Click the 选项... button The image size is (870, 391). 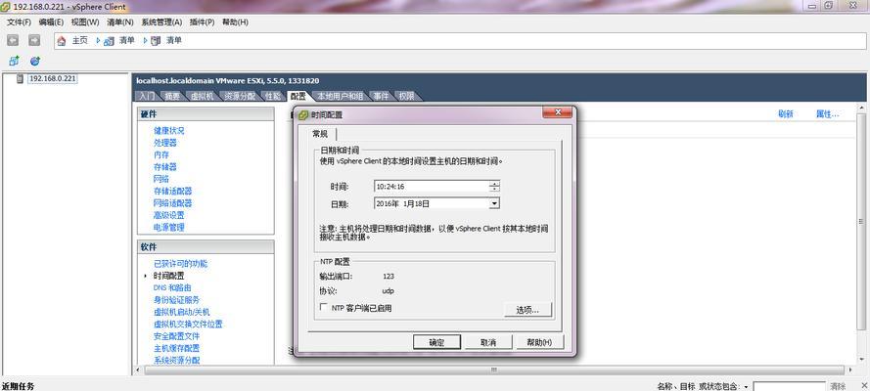[x=527, y=310]
